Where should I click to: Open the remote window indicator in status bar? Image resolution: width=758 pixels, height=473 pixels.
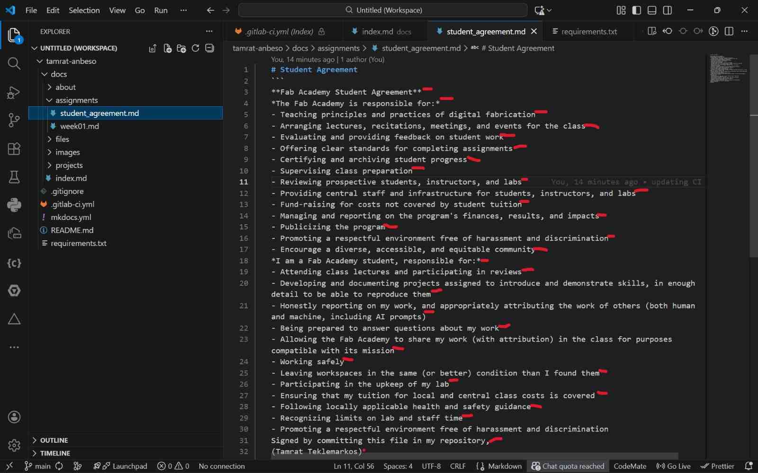click(x=9, y=466)
